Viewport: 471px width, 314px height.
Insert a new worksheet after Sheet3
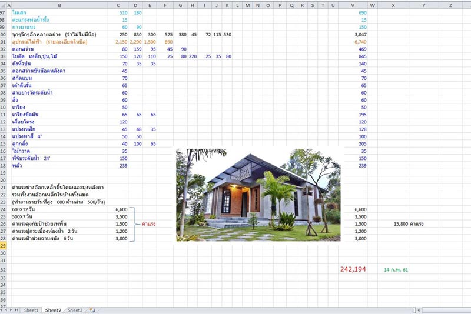(x=92, y=310)
